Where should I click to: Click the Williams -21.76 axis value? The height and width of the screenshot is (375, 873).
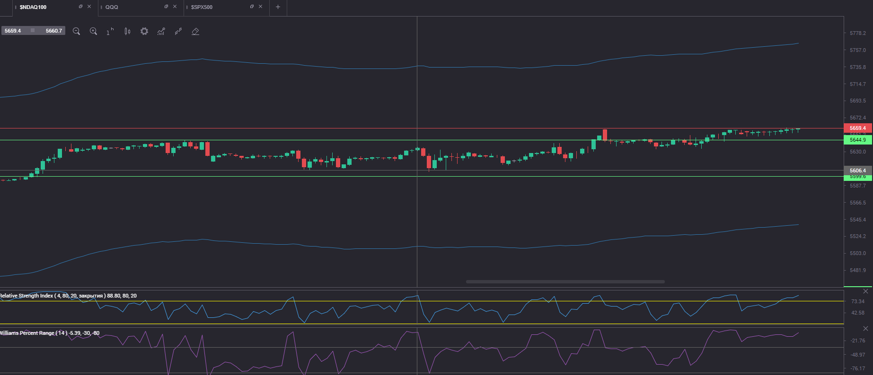[x=857, y=341]
